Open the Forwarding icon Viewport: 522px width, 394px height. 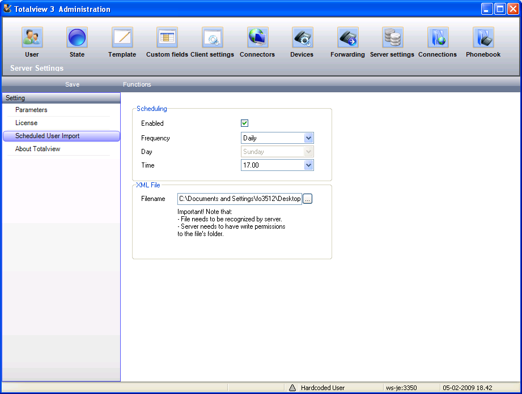pos(348,37)
